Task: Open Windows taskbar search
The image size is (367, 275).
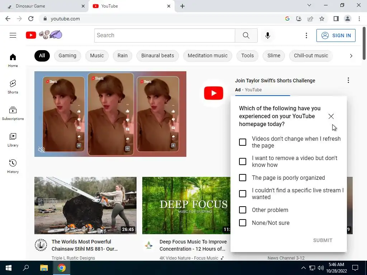Action: point(26,268)
